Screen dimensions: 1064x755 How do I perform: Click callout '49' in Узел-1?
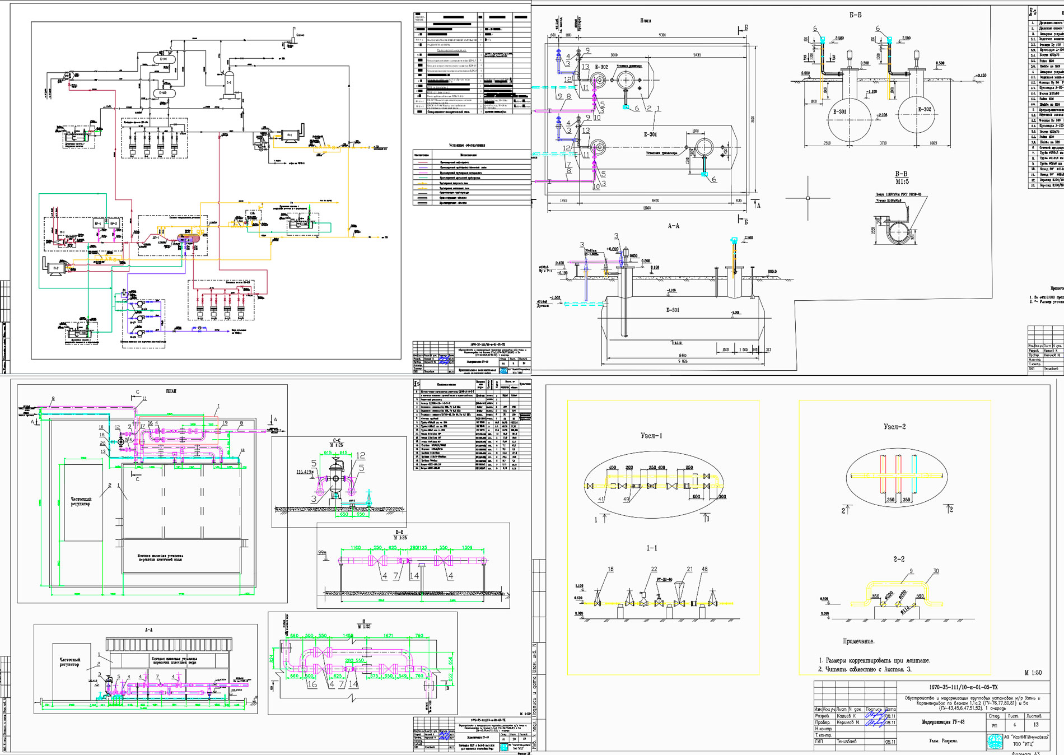click(626, 500)
